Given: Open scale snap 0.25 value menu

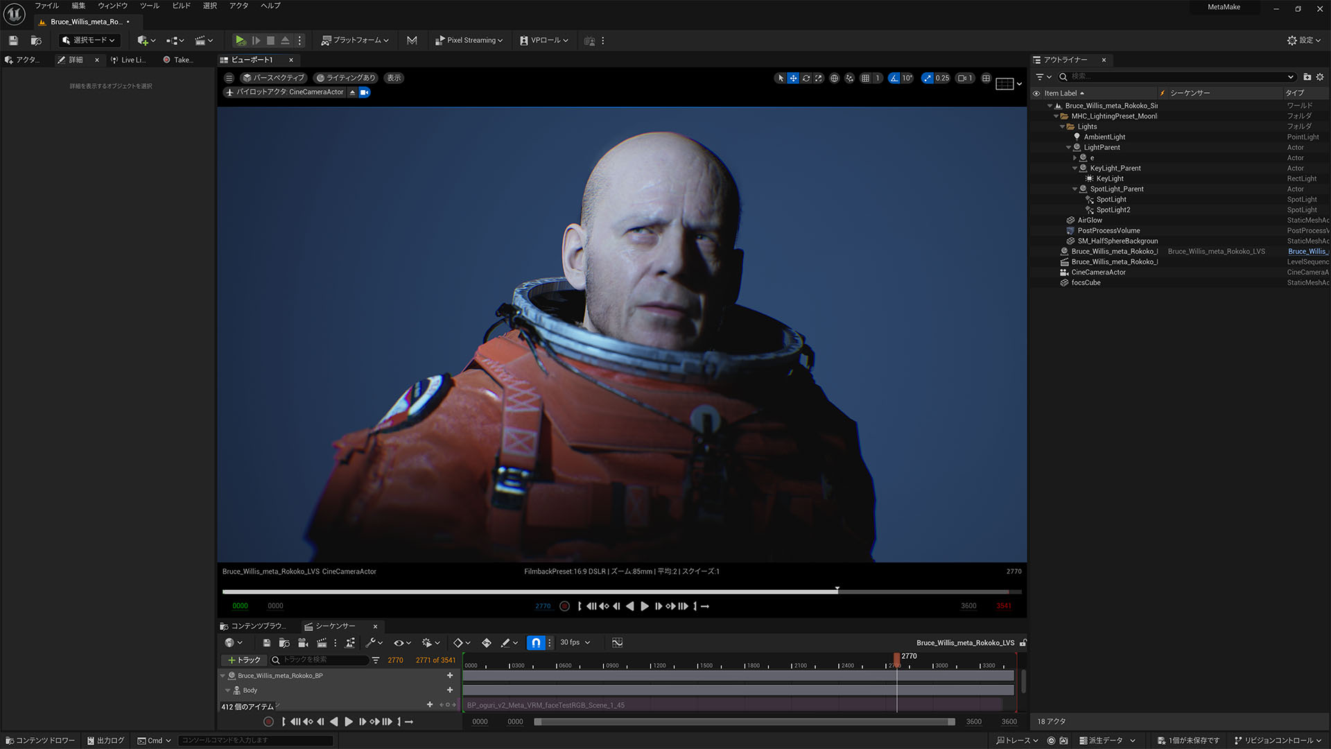Looking at the screenshot, I should click(942, 78).
